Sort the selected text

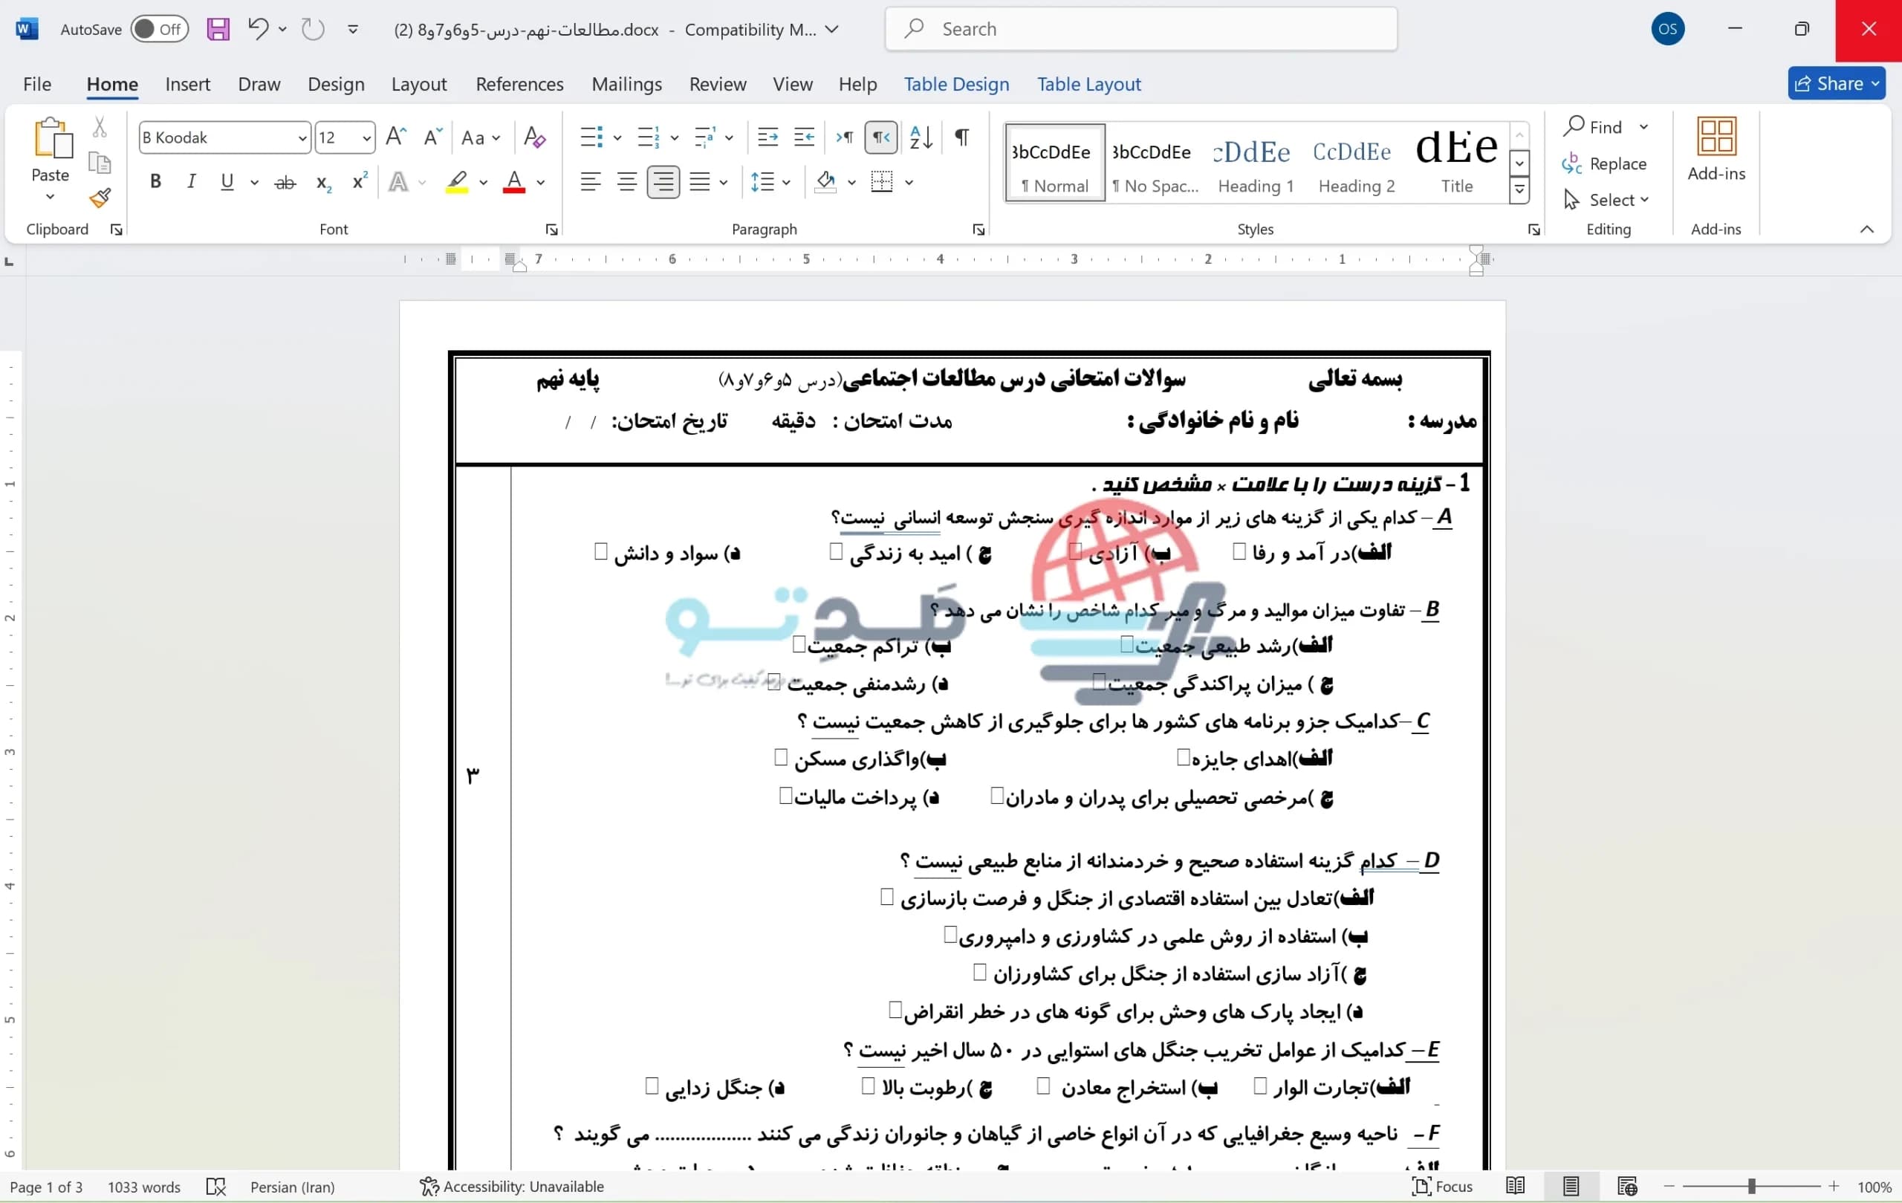(921, 137)
